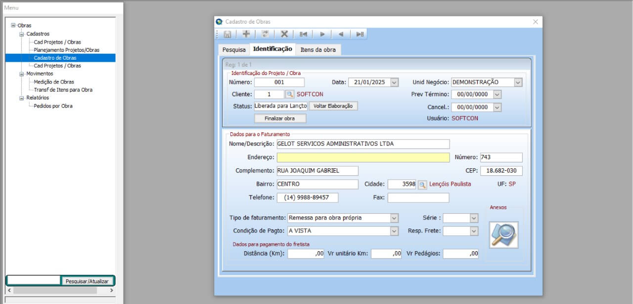
Task: Add a new record with the plus icon
Action: [246, 34]
